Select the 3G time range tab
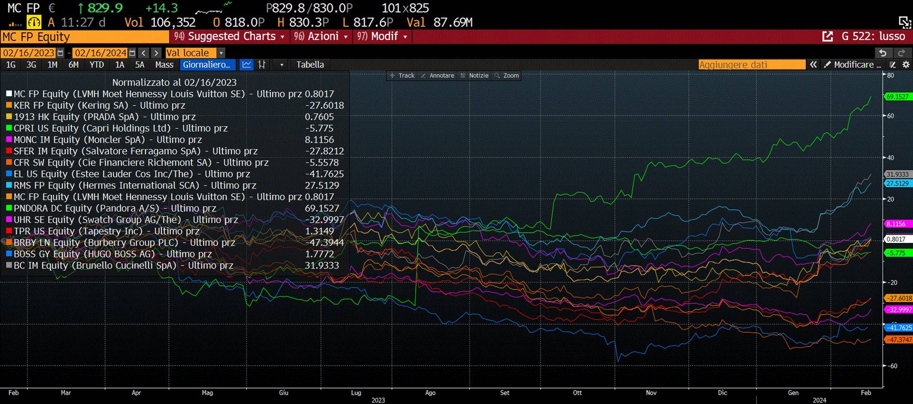 coord(31,65)
